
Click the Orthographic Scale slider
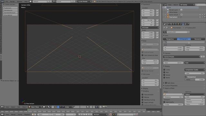coord(184,42)
